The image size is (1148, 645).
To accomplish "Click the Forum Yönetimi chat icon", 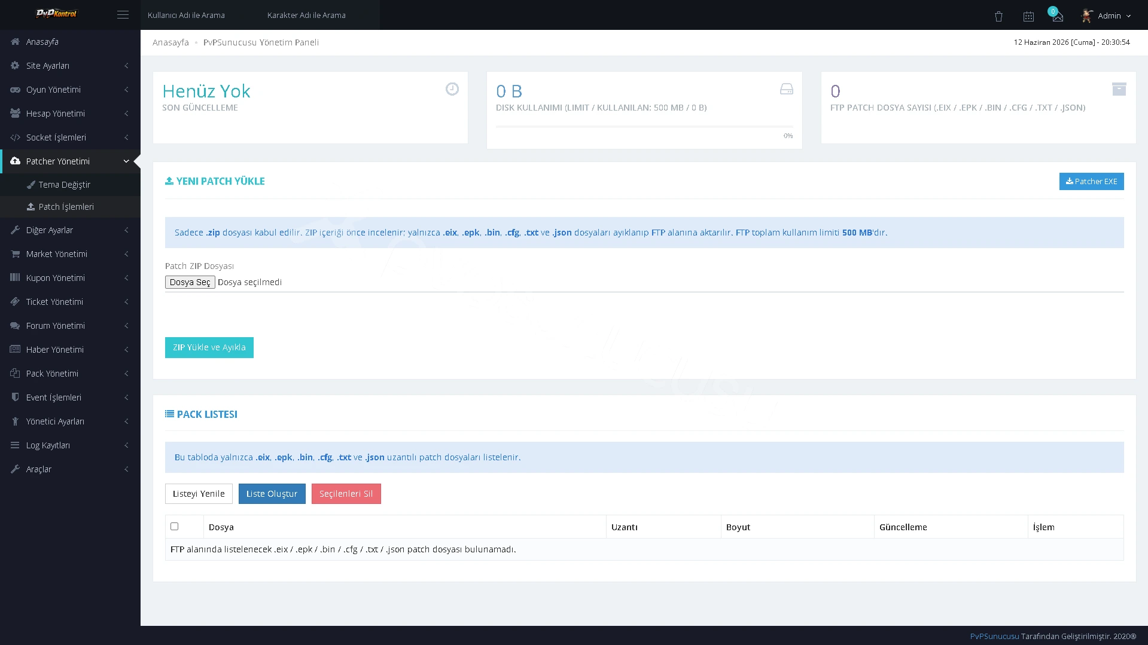I will (x=15, y=326).
